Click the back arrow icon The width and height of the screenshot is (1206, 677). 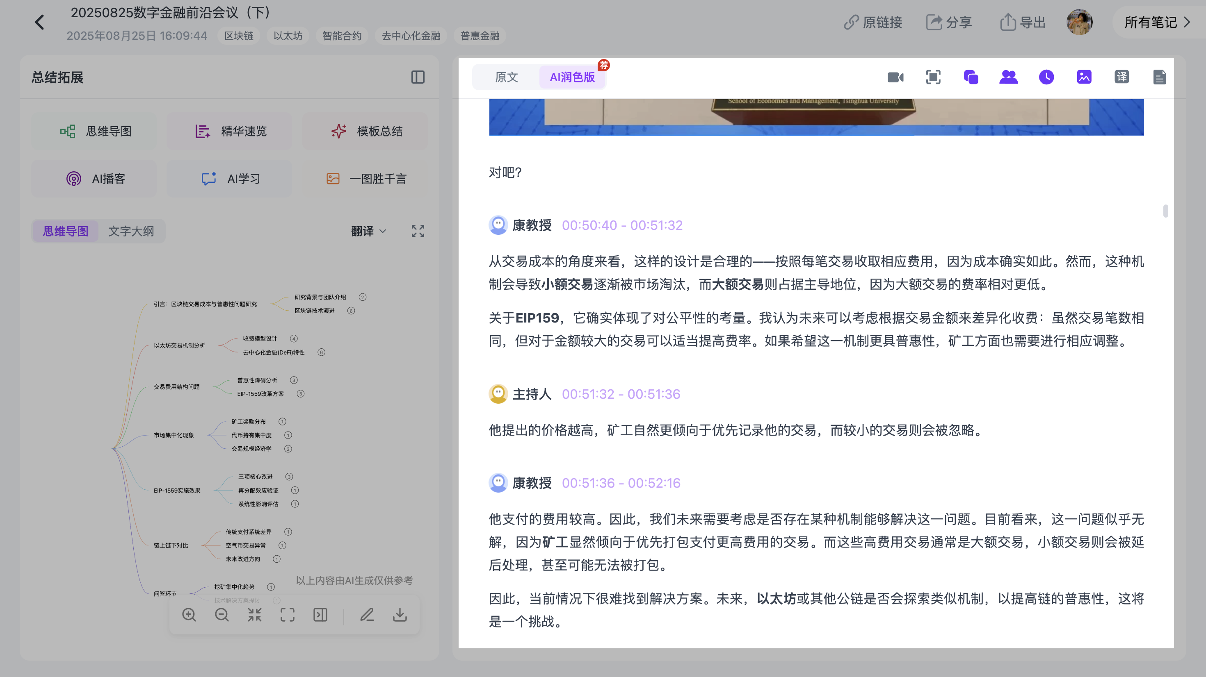[x=40, y=23]
